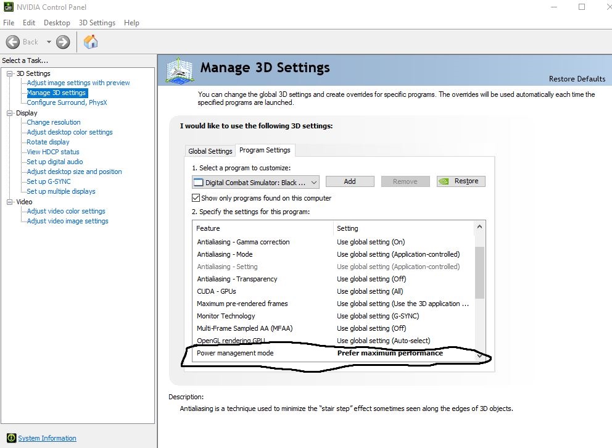Viewport: 612px width, 448px height.
Task: Select Multi-Frame Sampled AA (MFAA) row
Action: [x=334, y=328]
